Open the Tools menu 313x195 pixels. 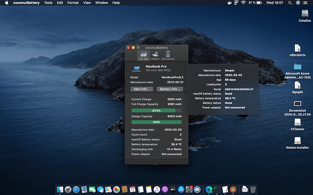tap(48, 3)
